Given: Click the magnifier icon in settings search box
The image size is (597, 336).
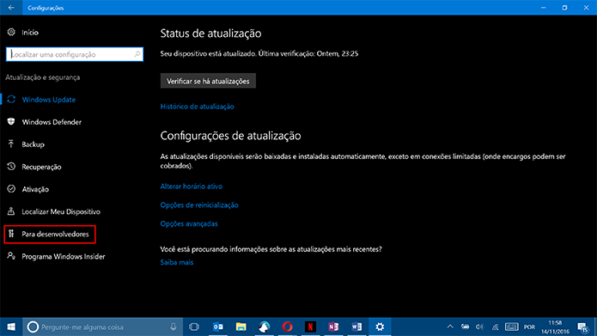Looking at the screenshot, I should point(137,54).
